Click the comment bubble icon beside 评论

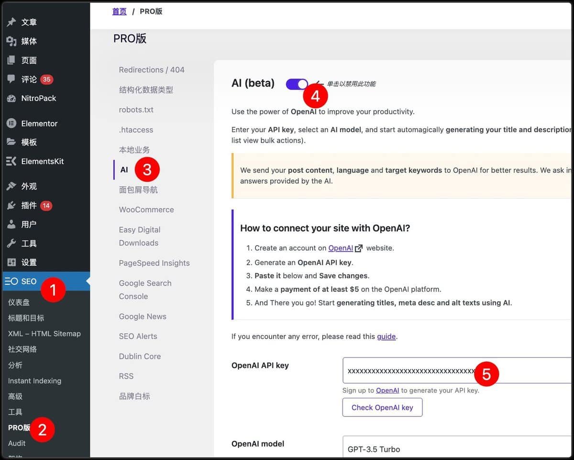(x=11, y=79)
